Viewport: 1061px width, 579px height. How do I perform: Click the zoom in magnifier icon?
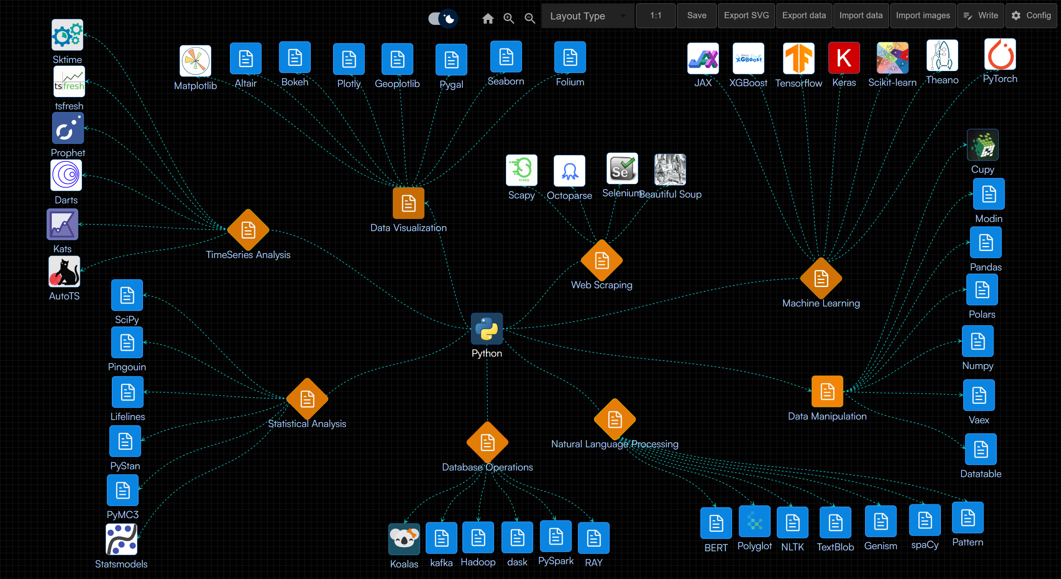click(x=509, y=19)
